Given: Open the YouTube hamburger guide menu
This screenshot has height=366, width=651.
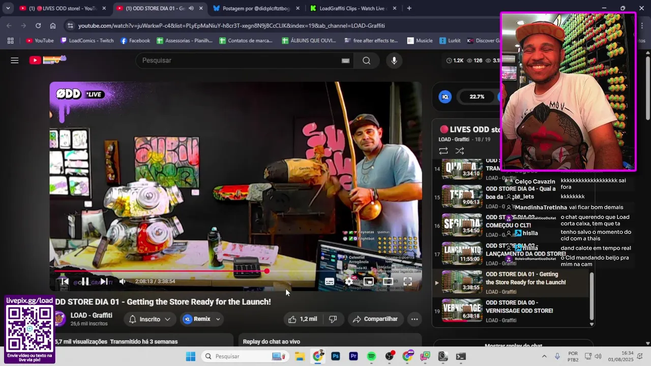Looking at the screenshot, I should 15,60.
